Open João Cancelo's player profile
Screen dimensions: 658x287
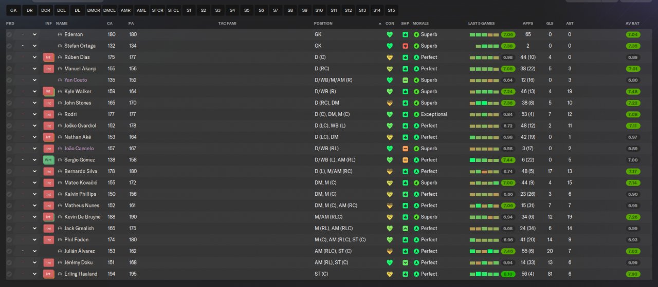(79, 149)
